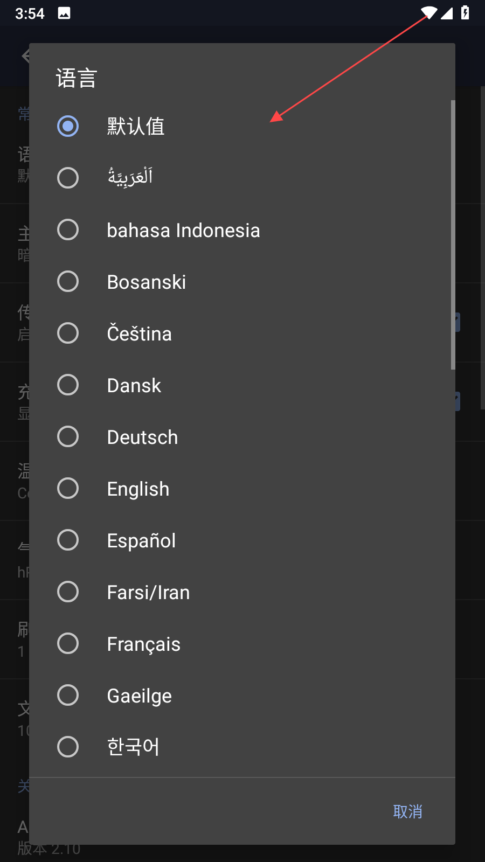The image size is (485, 862).
Task: Select Español radio button
Action: [x=68, y=540]
